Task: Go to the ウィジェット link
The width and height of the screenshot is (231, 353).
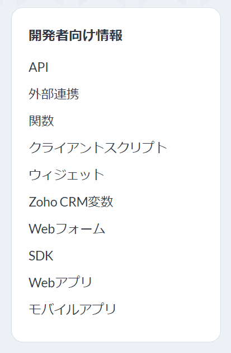Action: [x=67, y=175]
